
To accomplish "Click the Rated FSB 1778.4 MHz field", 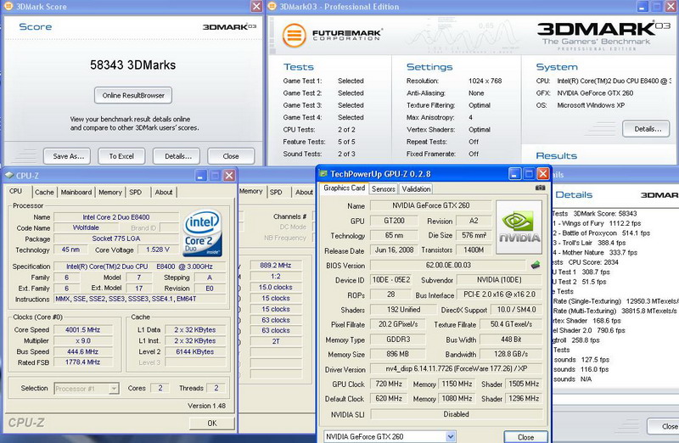I will click(x=82, y=362).
